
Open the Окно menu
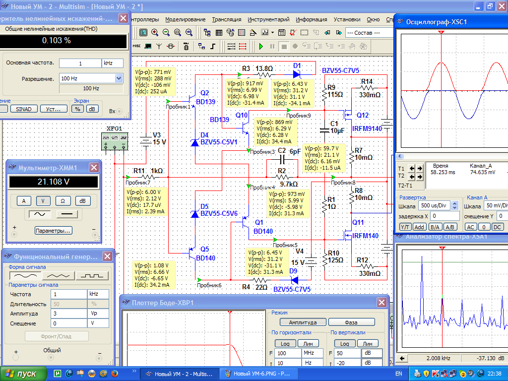coord(373,19)
